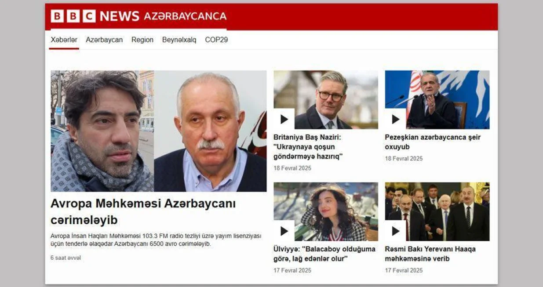Click the curly-haired woman thumbnail
The width and height of the screenshot is (543, 287).
pos(326,211)
